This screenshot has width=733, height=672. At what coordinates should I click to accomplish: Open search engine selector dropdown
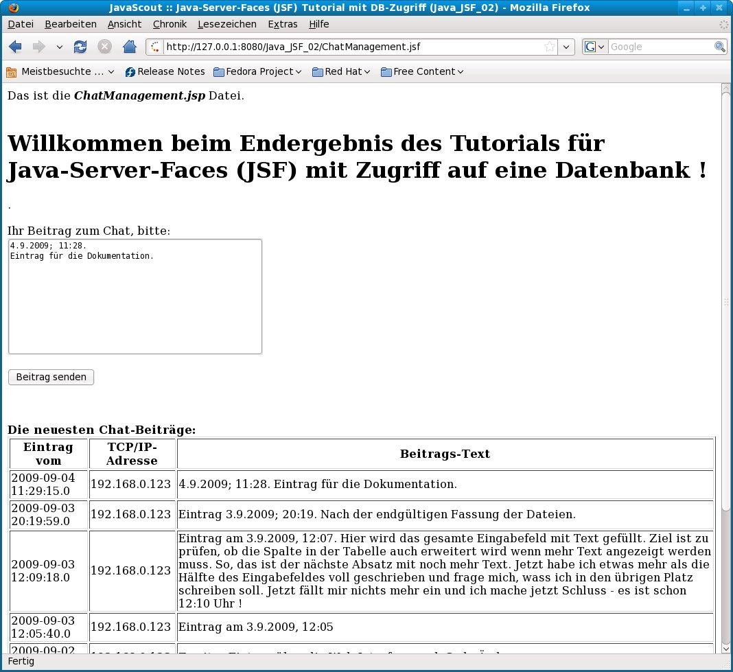click(594, 47)
